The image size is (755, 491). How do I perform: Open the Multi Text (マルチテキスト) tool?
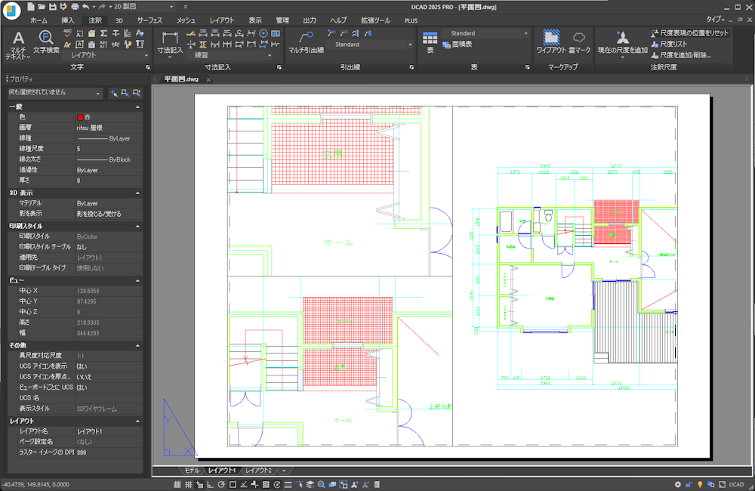coord(18,45)
